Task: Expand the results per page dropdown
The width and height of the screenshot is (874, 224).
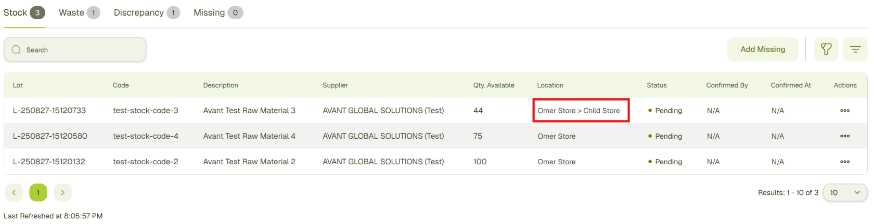Action: (845, 192)
